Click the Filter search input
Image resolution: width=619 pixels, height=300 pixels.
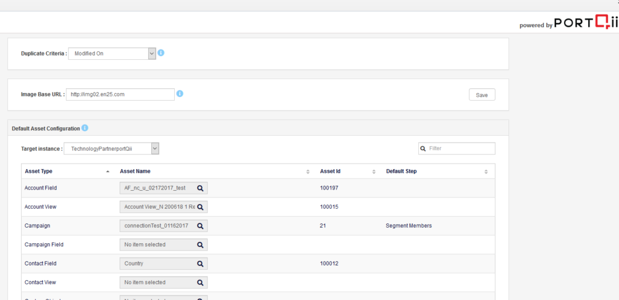[461, 148]
